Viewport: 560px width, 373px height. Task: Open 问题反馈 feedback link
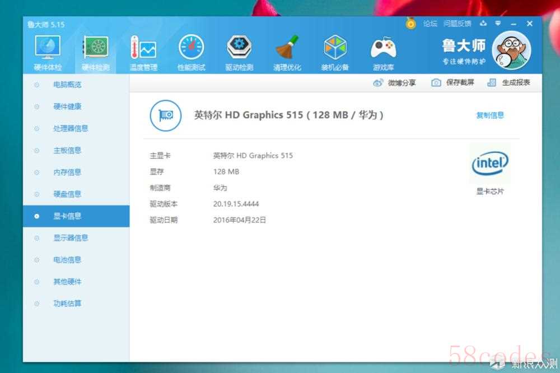[x=457, y=24]
